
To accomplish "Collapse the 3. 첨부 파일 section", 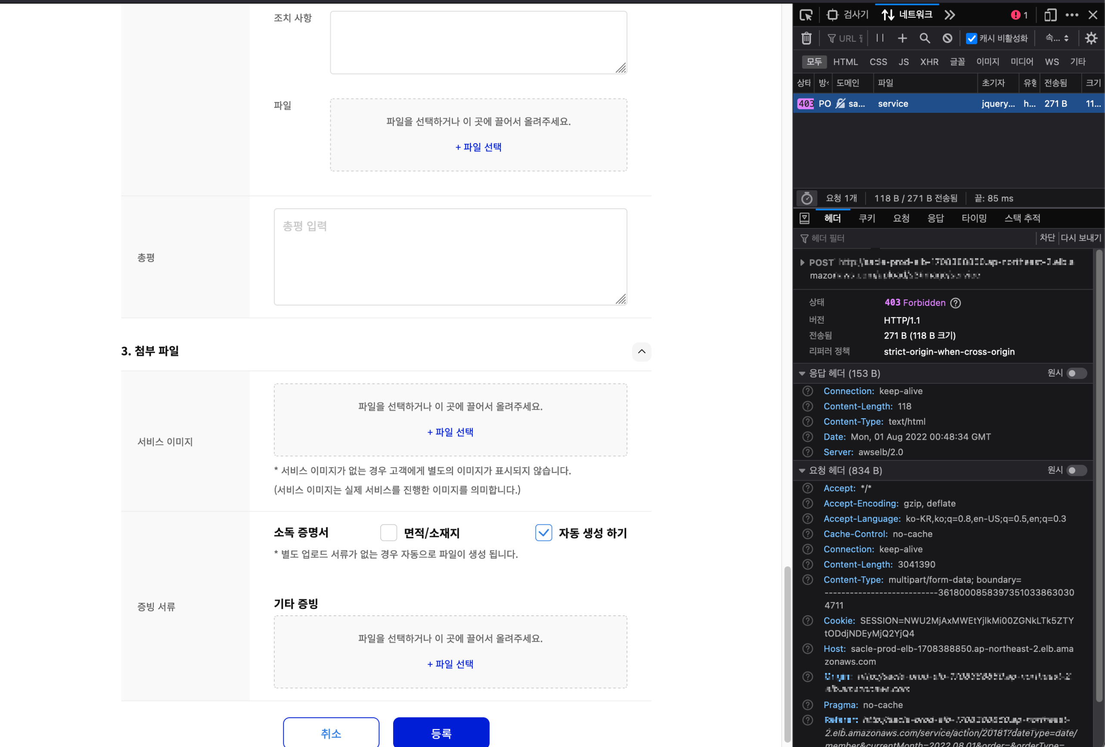I will (x=641, y=352).
